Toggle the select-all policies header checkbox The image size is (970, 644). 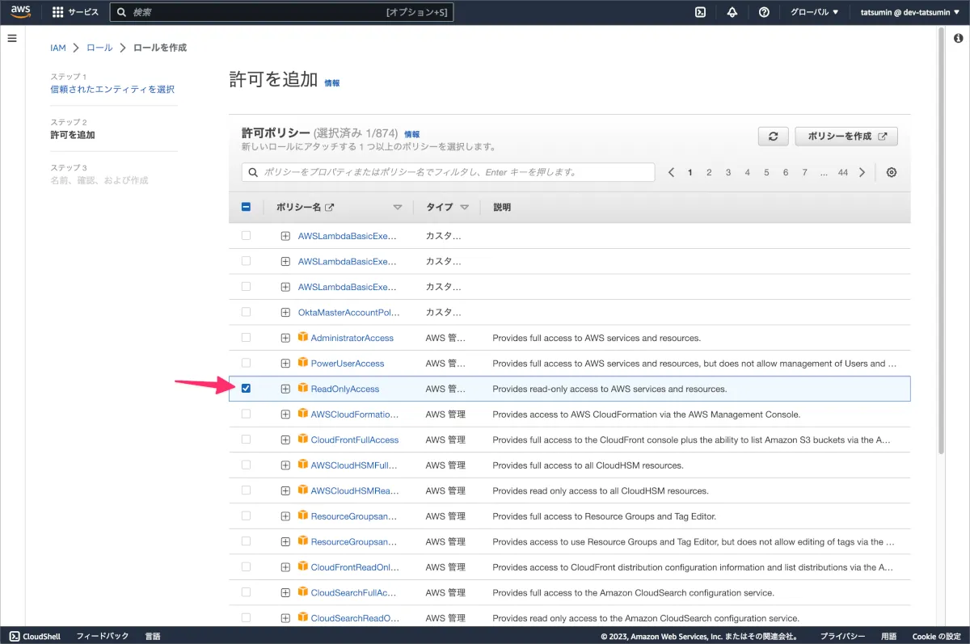pyautogui.click(x=246, y=207)
